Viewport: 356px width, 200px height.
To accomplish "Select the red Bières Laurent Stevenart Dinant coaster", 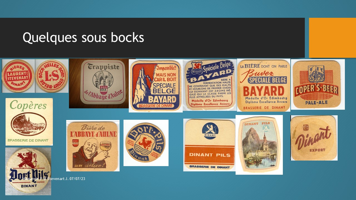I will click(18, 76).
